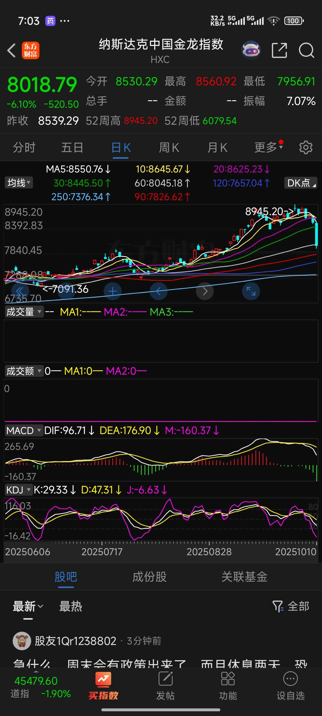Tap the current price 8018.79
The height and width of the screenshot is (716, 322).
[x=42, y=84]
